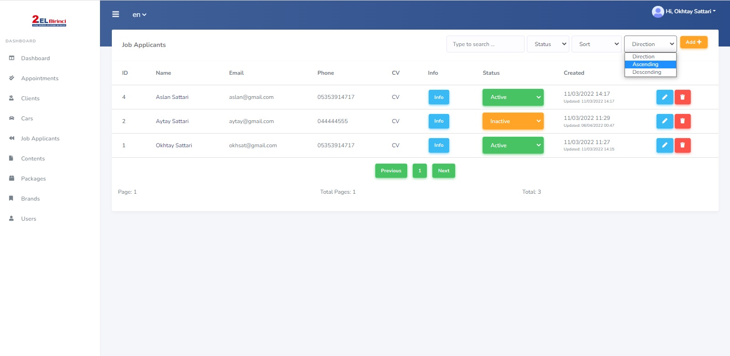Click the Cars sidebar car icon
The height and width of the screenshot is (356, 730).
coord(12,119)
